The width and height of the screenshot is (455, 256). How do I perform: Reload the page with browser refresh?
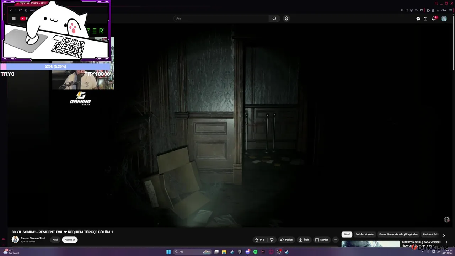point(20,10)
